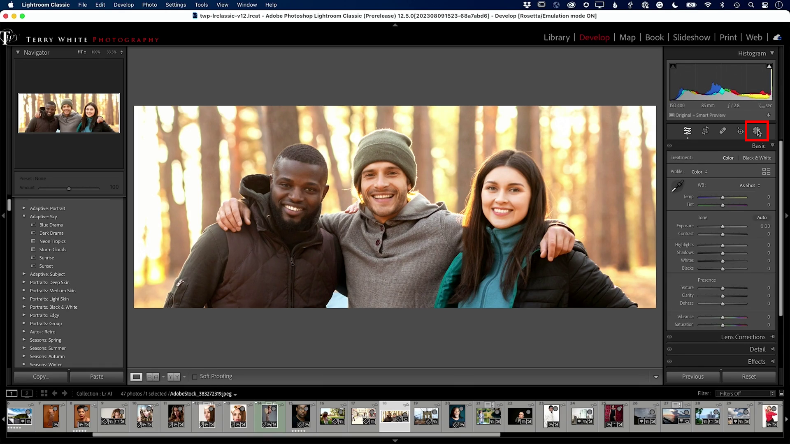Click the Previous button

pos(692,376)
